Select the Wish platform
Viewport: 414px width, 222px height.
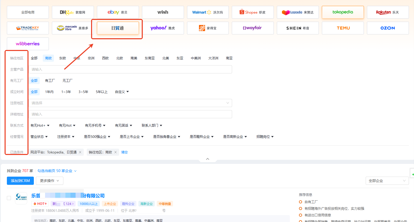pyautogui.click(x=163, y=12)
